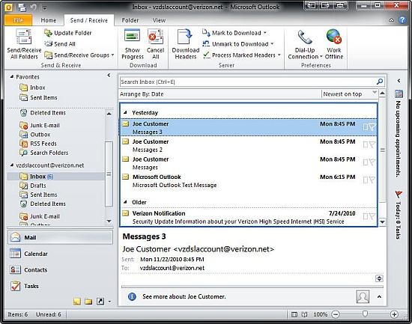This screenshot has height=324, width=412.
Task: Open Microsoft Outlook Test Message email
Action: click(x=249, y=181)
